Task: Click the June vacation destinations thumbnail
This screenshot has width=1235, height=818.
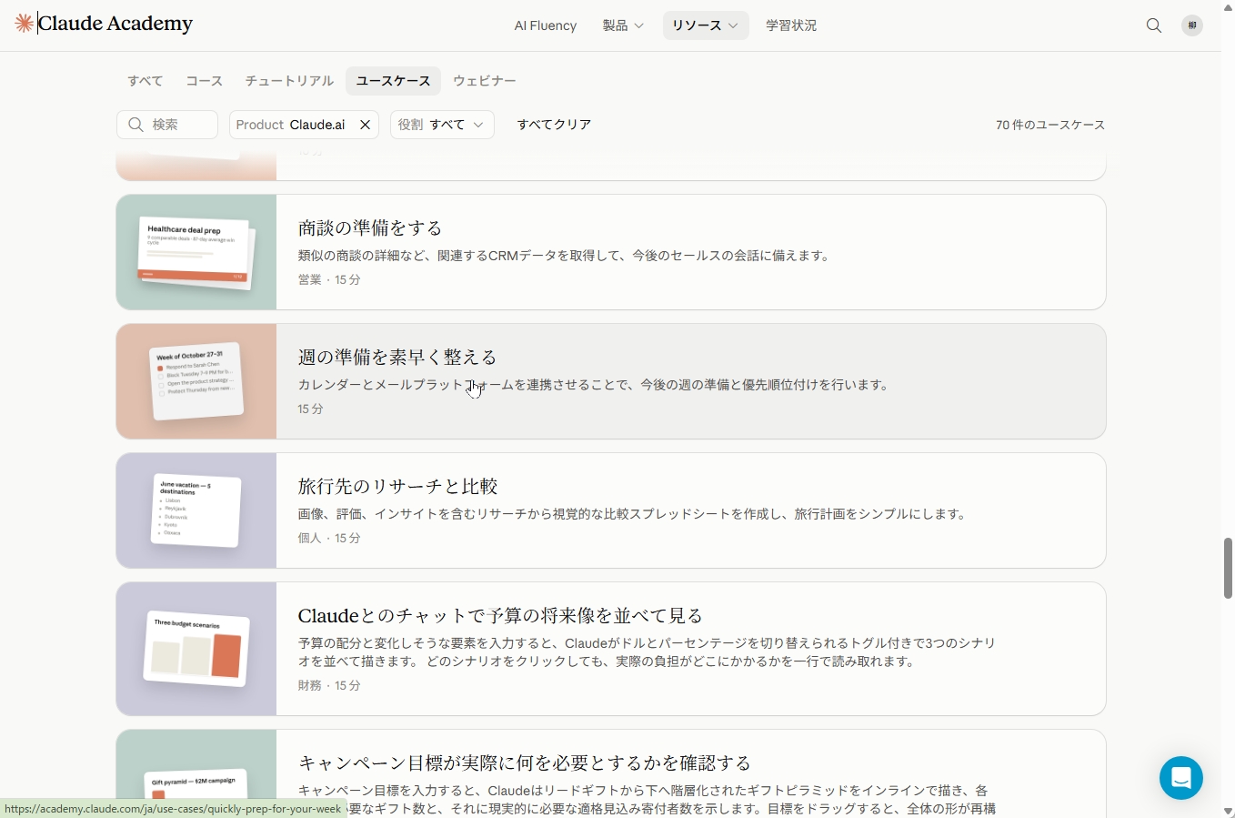Action: tap(196, 510)
